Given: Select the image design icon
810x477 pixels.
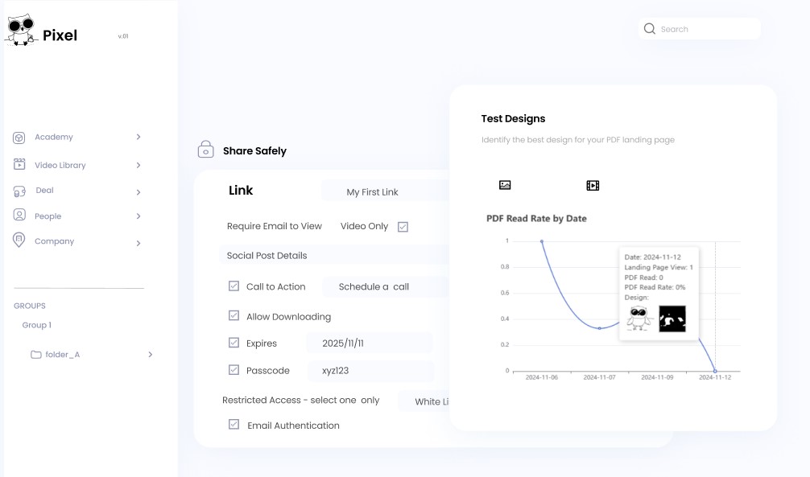Looking at the screenshot, I should point(505,185).
